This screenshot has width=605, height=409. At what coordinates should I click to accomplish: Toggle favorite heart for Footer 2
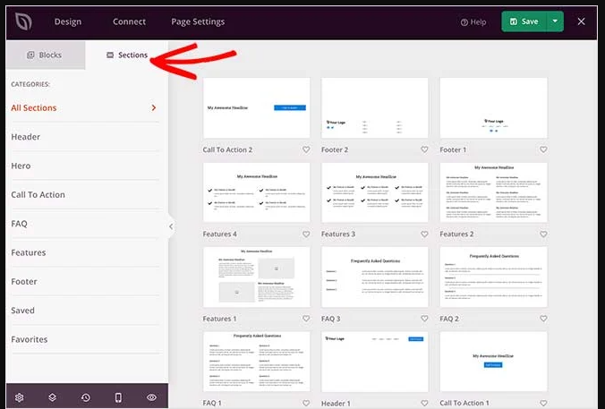coord(424,149)
